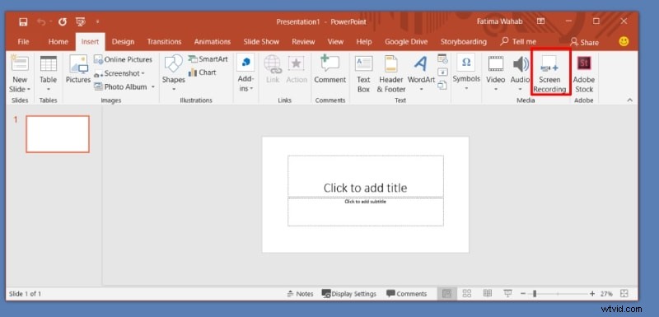This screenshot has width=659, height=317.
Task: Save the presentation from the quick access toolbar
Action: point(24,22)
